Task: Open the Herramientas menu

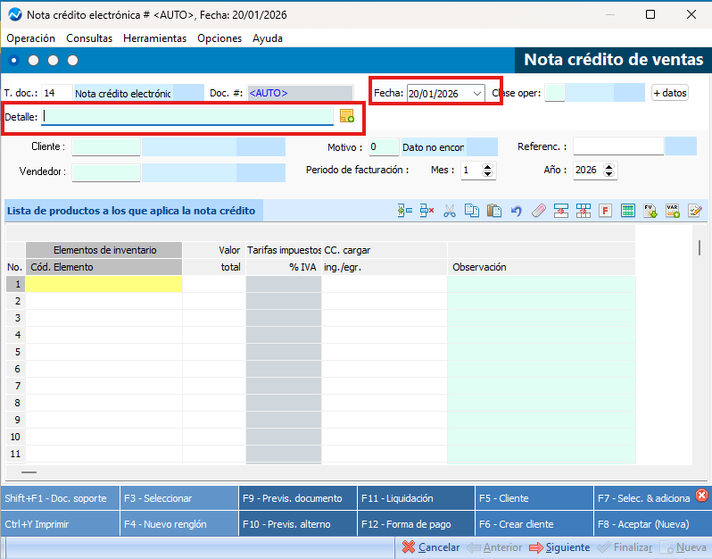Action: [x=154, y=38]
